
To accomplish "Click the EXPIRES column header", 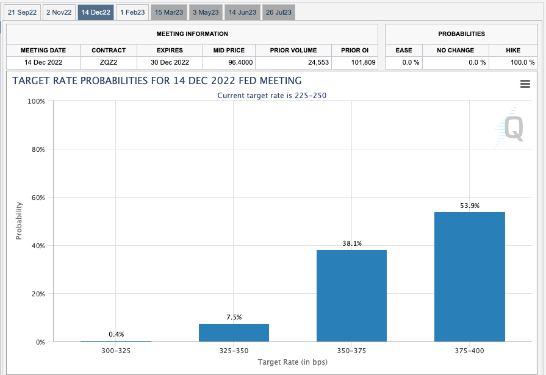I will (x=170, y=50).
